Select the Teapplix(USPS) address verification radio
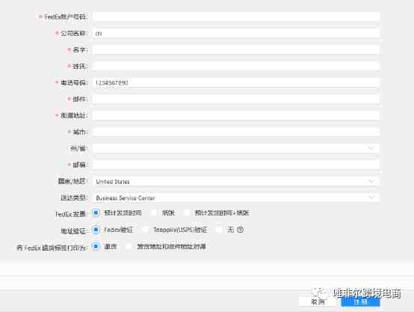This screenshot has height=312, width=414. pos(146,230)
